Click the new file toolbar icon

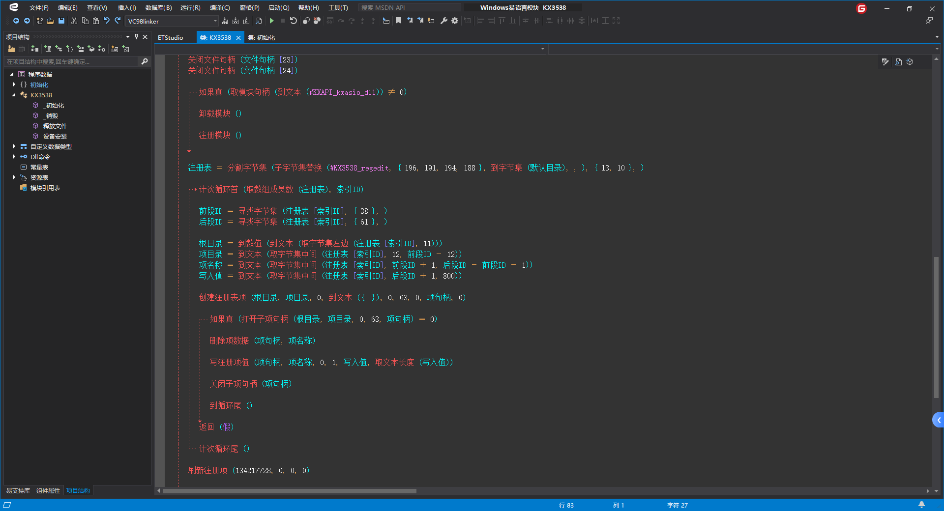pyautogui.click(x=39, y=21)
